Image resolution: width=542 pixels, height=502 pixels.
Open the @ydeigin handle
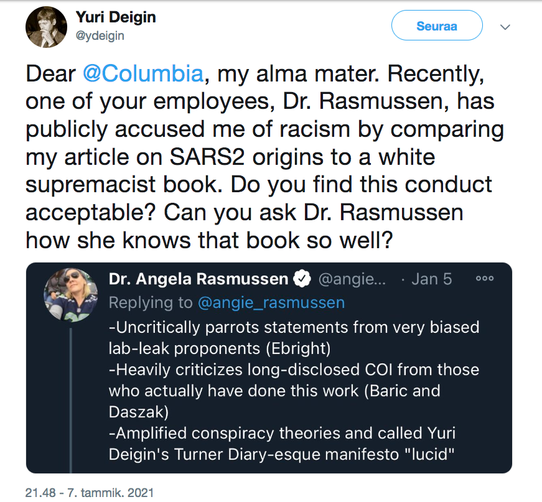click(100, 36)
